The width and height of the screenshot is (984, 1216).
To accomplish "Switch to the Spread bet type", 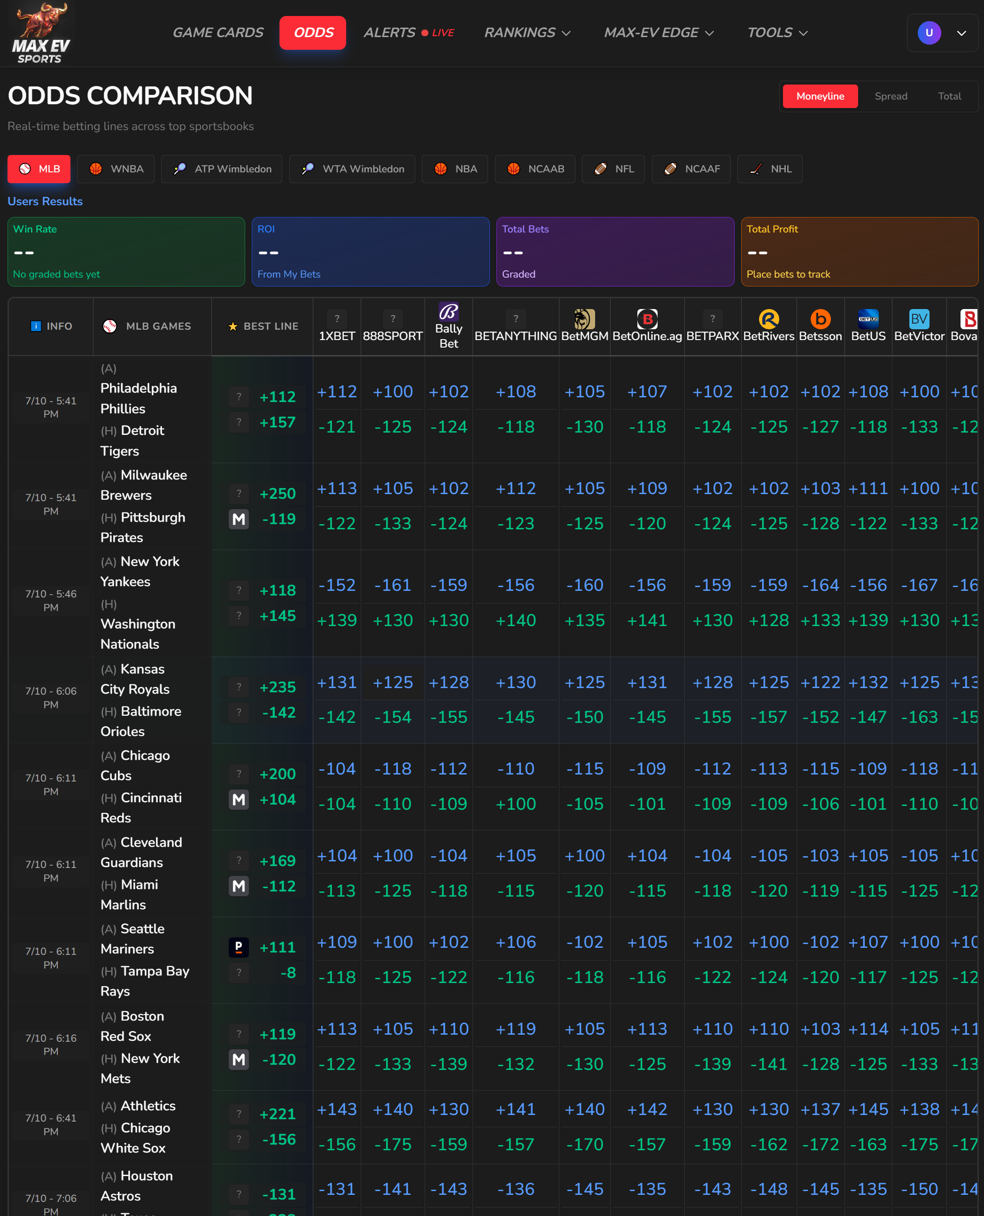I will click(891, 96).
